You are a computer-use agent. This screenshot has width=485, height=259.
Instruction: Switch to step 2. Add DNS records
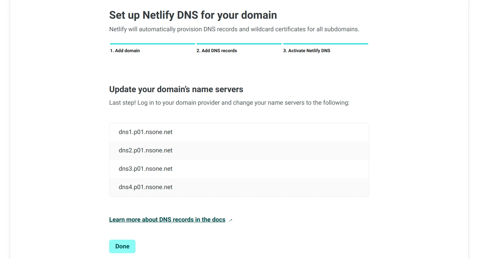pyautogui.click(x=217, y=51)
